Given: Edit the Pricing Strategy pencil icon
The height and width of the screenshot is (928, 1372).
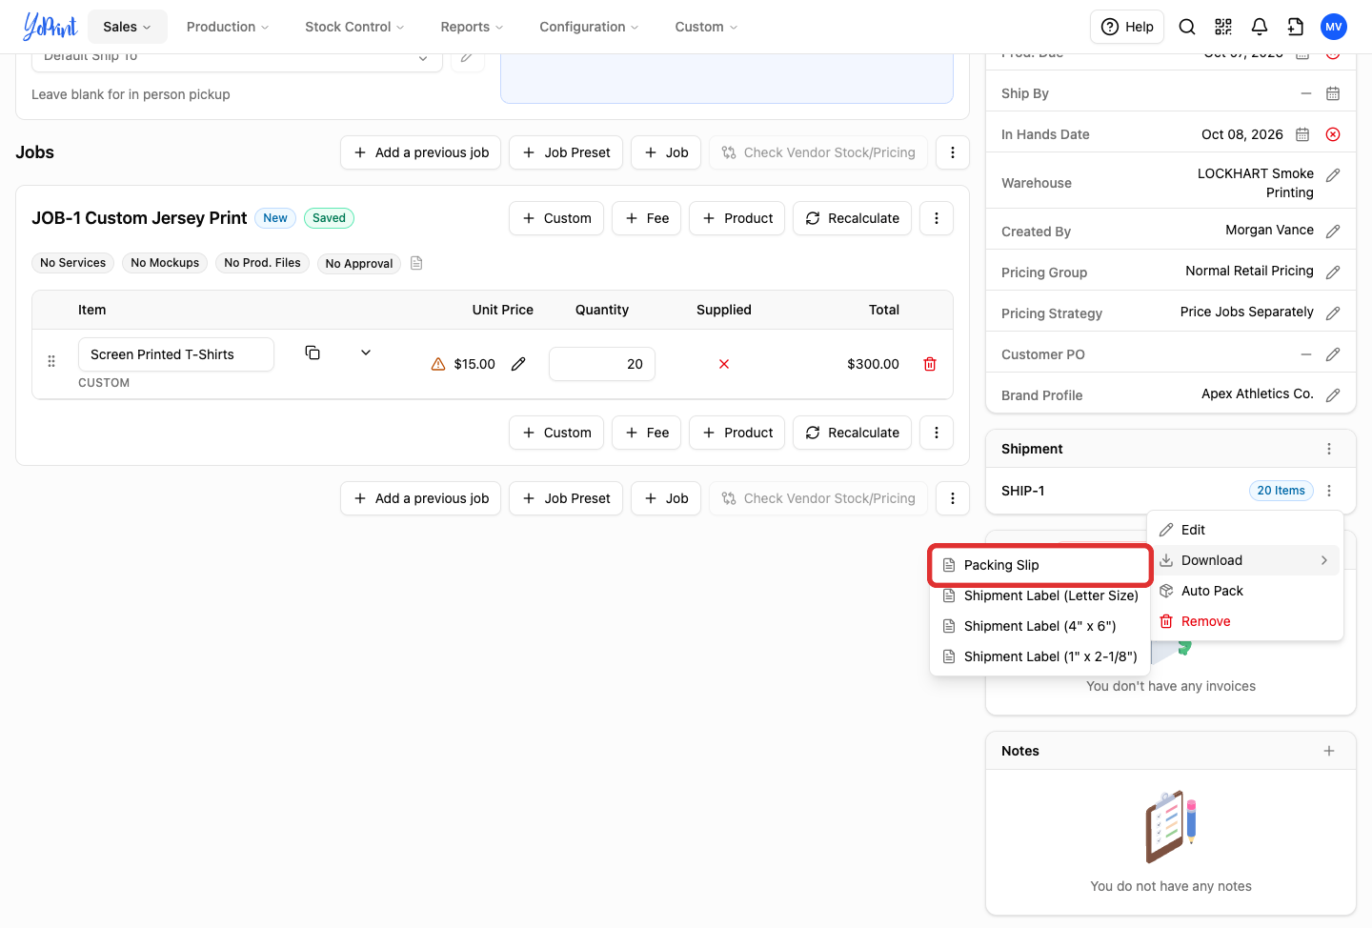Looking at the screenshot, I should pyautogui.click(x=1333, y=313).
